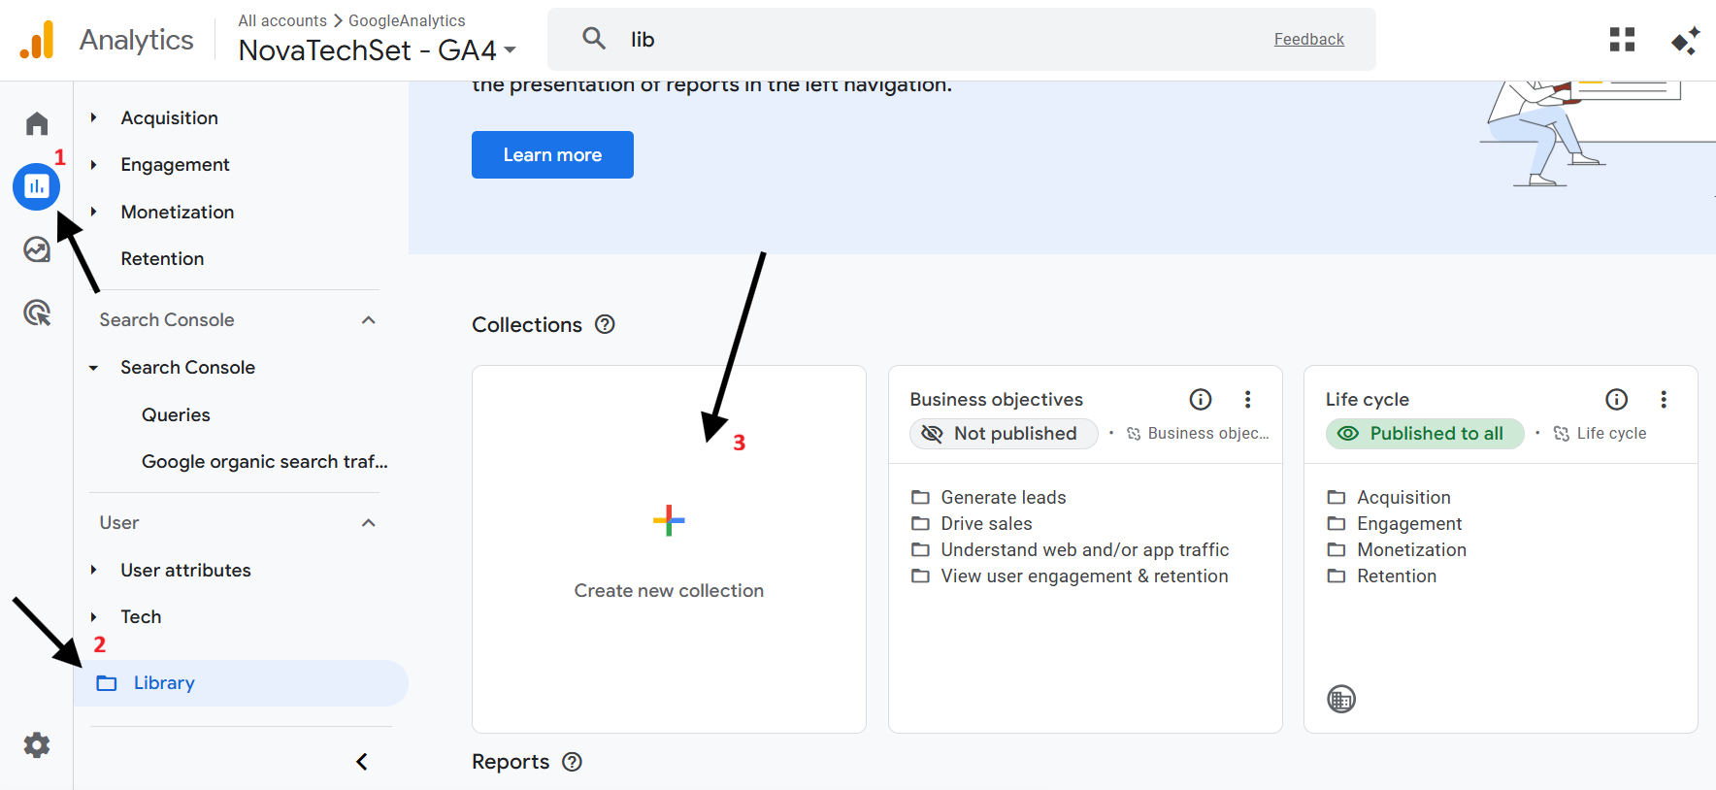Open the Advertising icon in left rail
Screen dimensions: 1716x790
pos(37,313)
